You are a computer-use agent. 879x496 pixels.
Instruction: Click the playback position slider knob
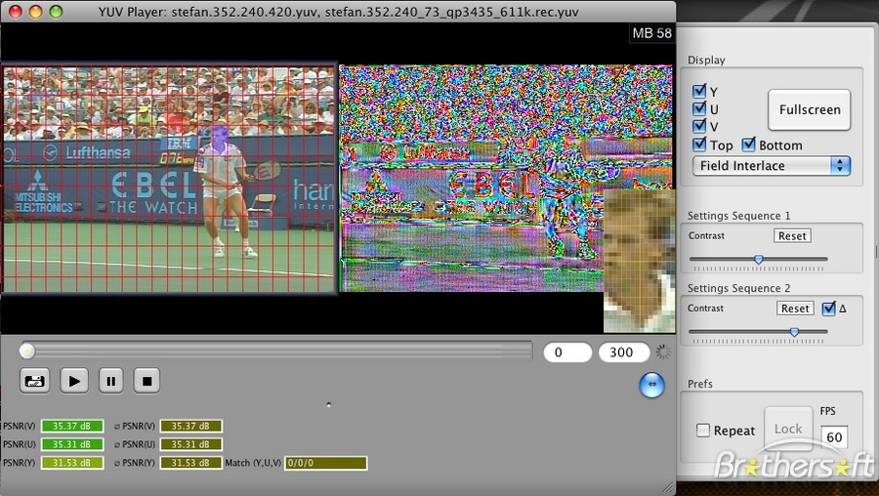26,351
